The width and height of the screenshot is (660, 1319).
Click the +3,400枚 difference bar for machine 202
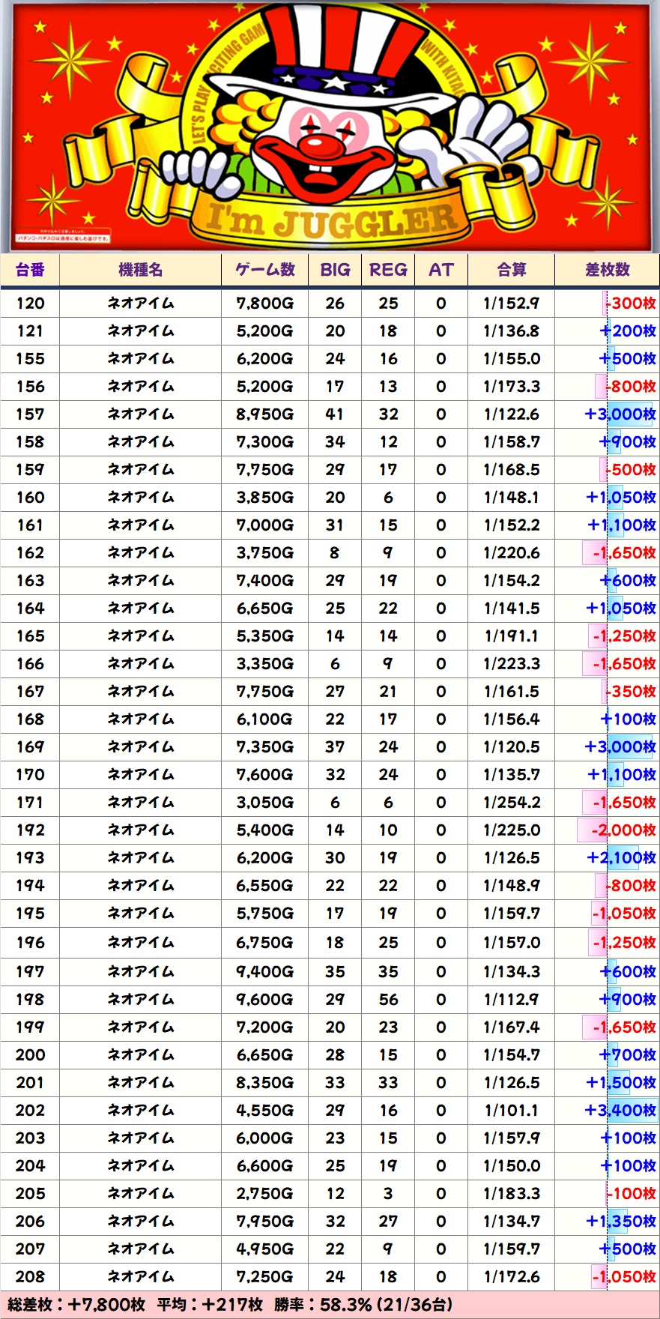620,1111
